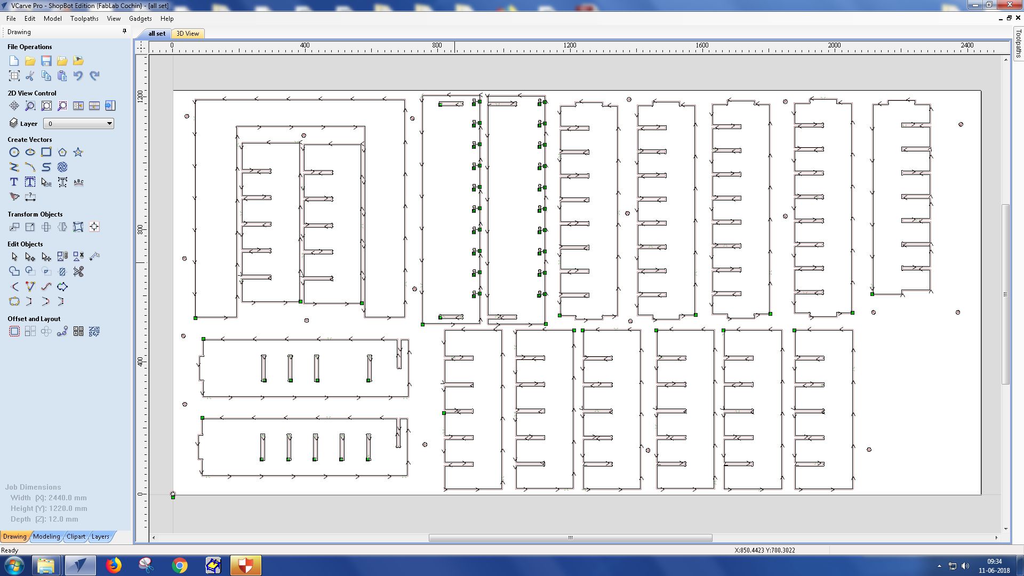Choose the Draw Text tool
The width and height of the screenshot is (1024, 576).
pyautogui.click(x=14, y=182)
